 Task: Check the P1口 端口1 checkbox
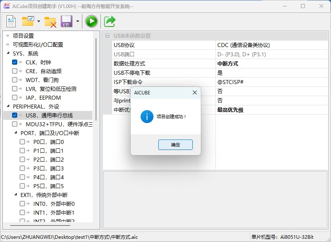22,151
